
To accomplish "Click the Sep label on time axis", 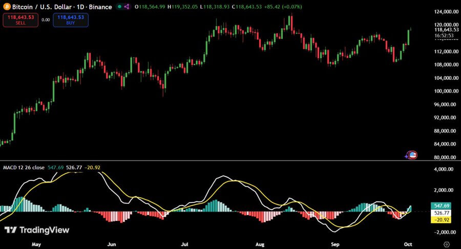I will click(335, 244).
